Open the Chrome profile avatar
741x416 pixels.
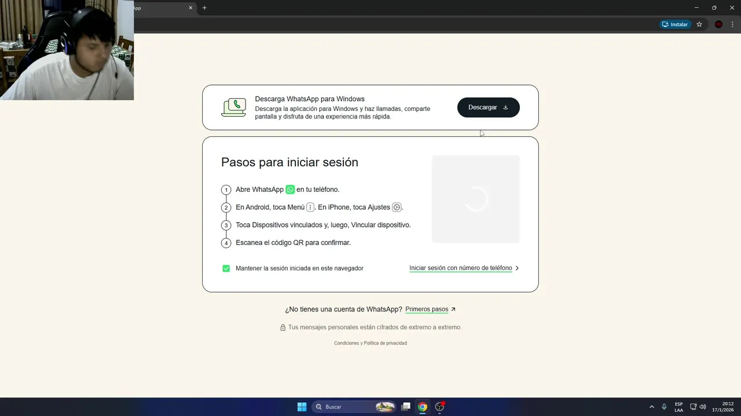718,24
